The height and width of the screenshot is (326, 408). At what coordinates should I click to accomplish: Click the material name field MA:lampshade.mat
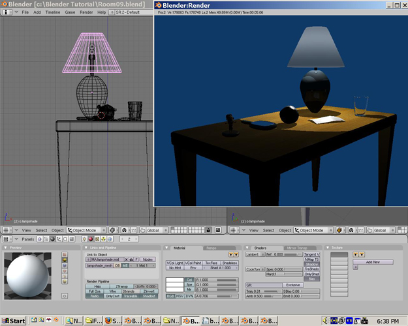[106, 259]
